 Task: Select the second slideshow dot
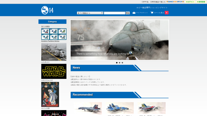coord(120,63)
